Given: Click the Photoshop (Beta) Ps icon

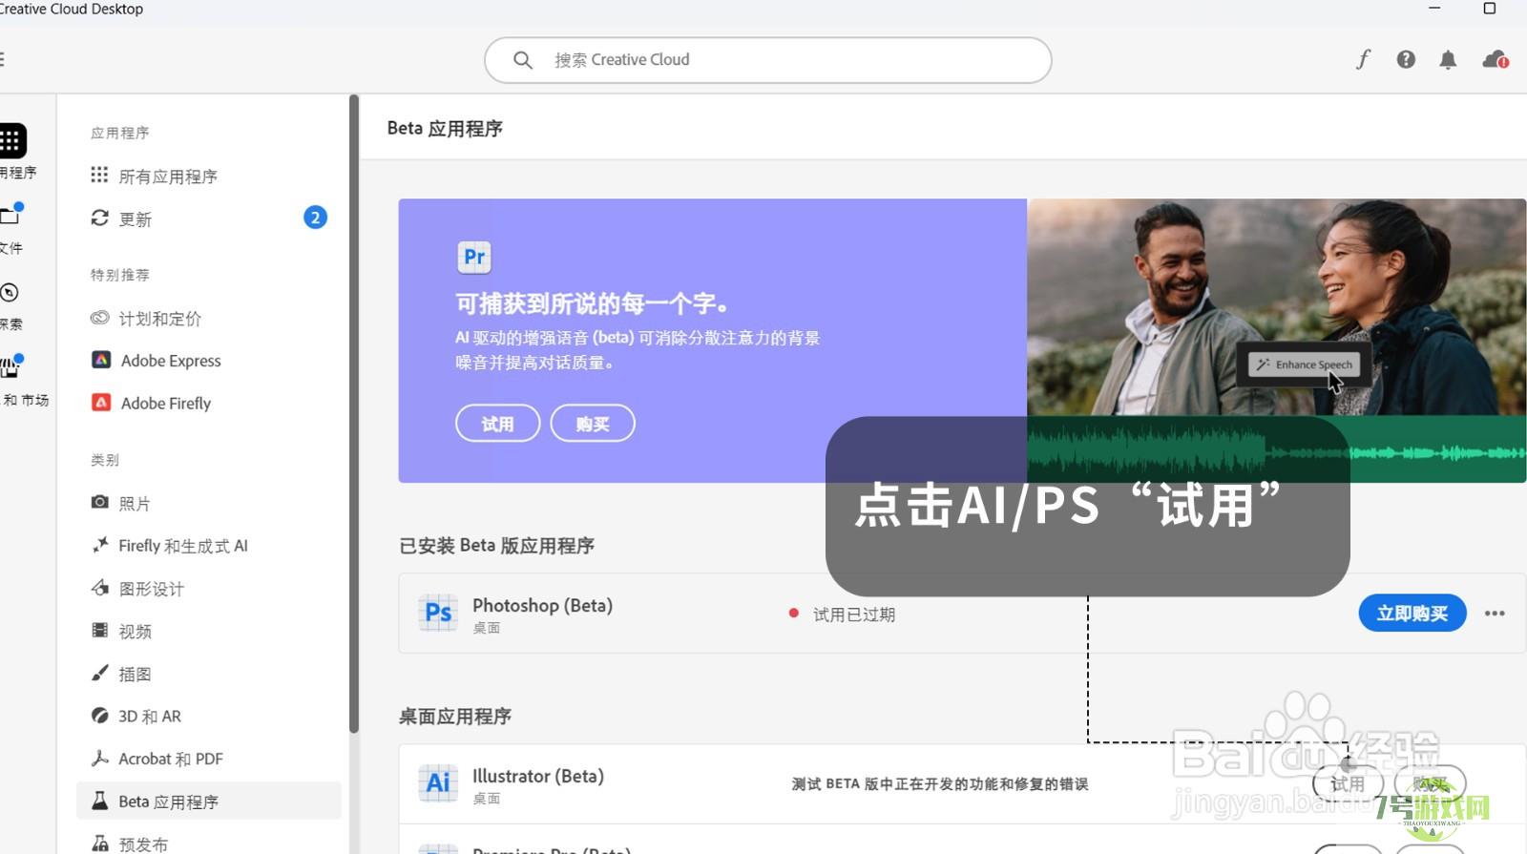Looking at the screenshot, I should click(x=438, y=613).
